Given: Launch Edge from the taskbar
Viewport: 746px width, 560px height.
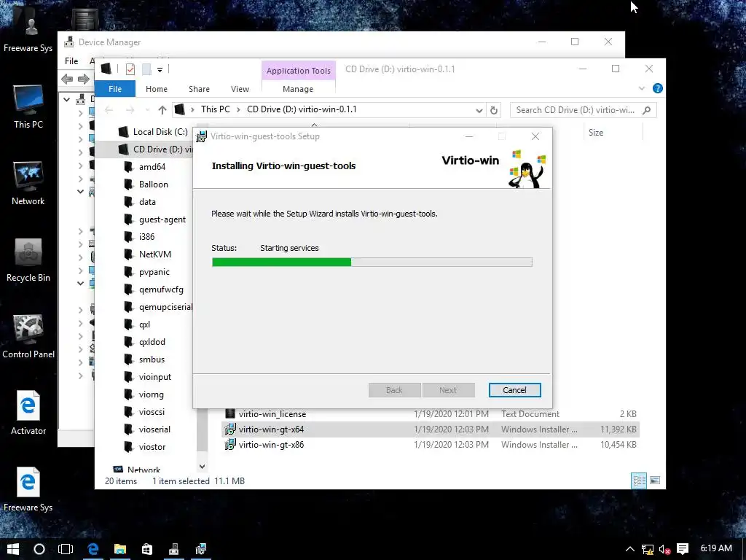Looking at the screenshot, I should click(x=93, y=549).
